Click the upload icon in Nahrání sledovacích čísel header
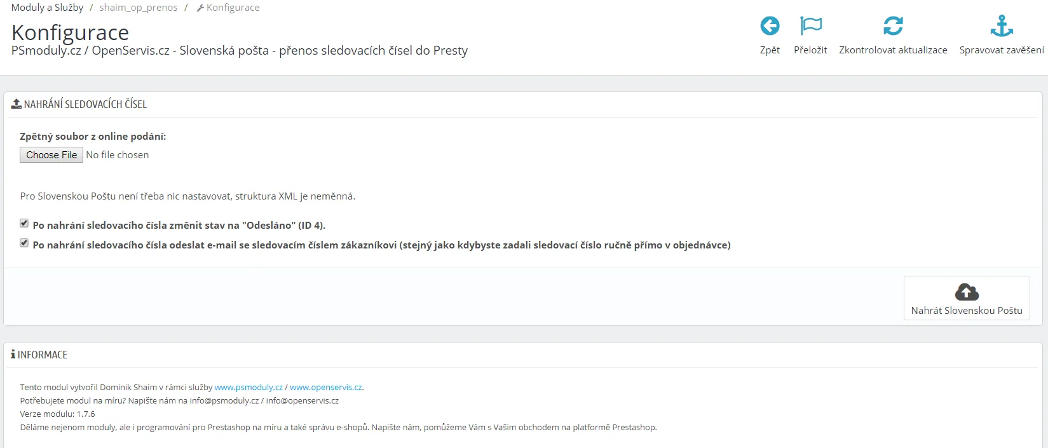Image resolution: width=1048 pixels, height=448 pixels. [x=17, y=104]
